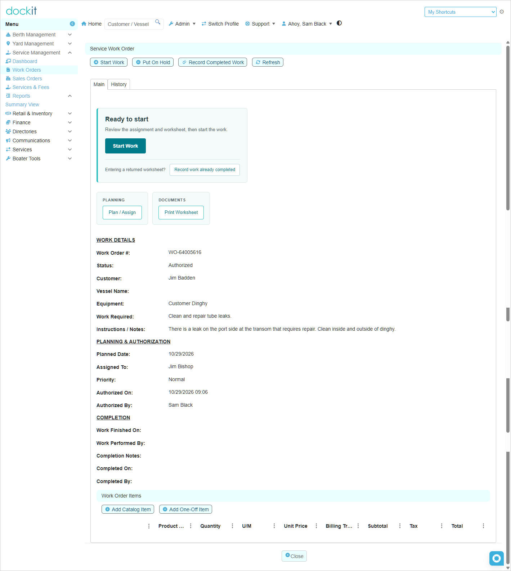Click Record work already completed button

(205, 170)
